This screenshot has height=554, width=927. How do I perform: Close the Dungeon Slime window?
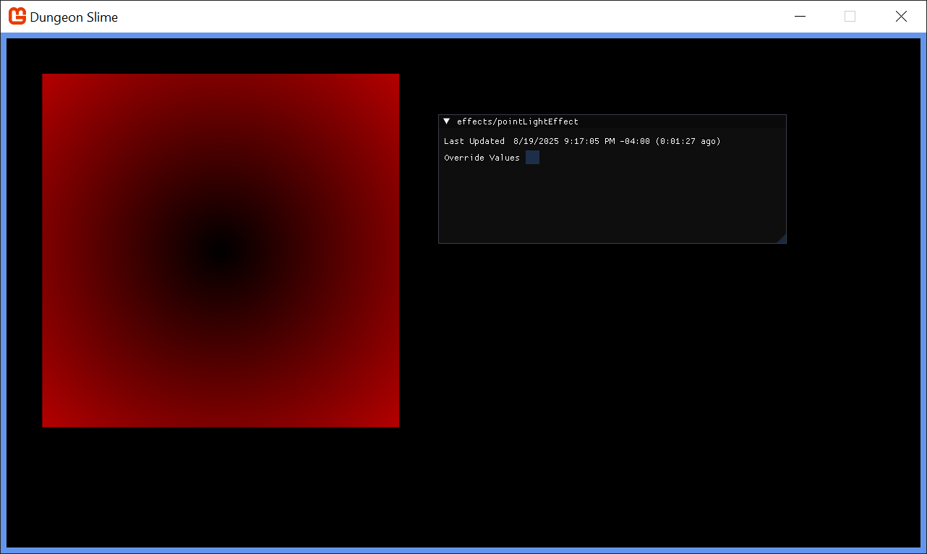coord(901,17)
